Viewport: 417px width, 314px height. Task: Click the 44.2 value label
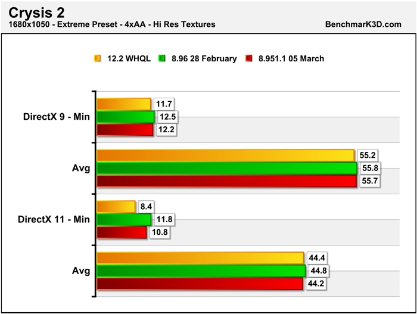point(316,284)
